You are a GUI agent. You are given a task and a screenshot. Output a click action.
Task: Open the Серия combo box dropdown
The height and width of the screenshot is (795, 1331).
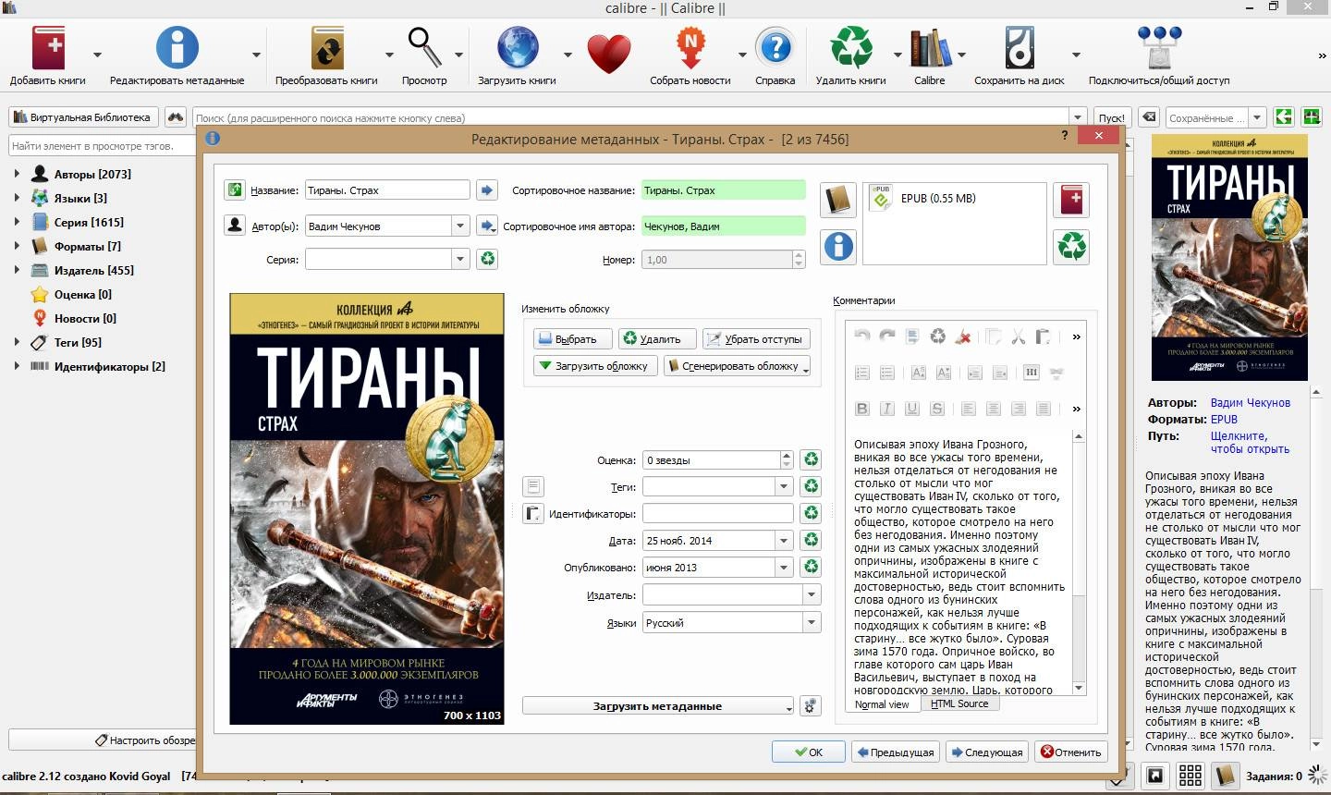[x=460, y=260]
